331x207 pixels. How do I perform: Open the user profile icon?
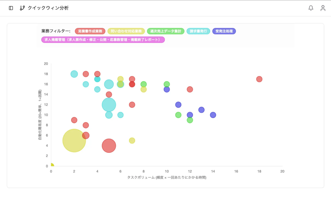[323, 8]
